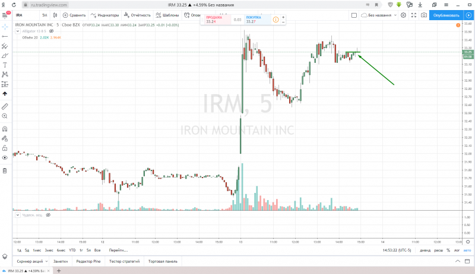Open time axis settings gear
Image resolution: width=475 pixels, height=274 pixels.
tap(468, 241)
